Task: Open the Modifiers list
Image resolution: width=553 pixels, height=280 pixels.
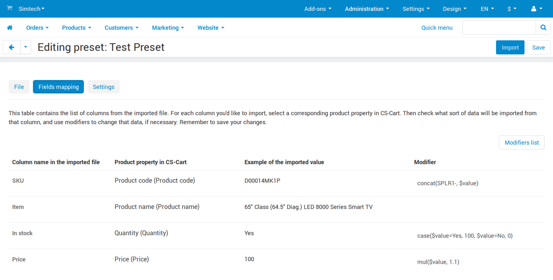Action: (x=521, y=142)
